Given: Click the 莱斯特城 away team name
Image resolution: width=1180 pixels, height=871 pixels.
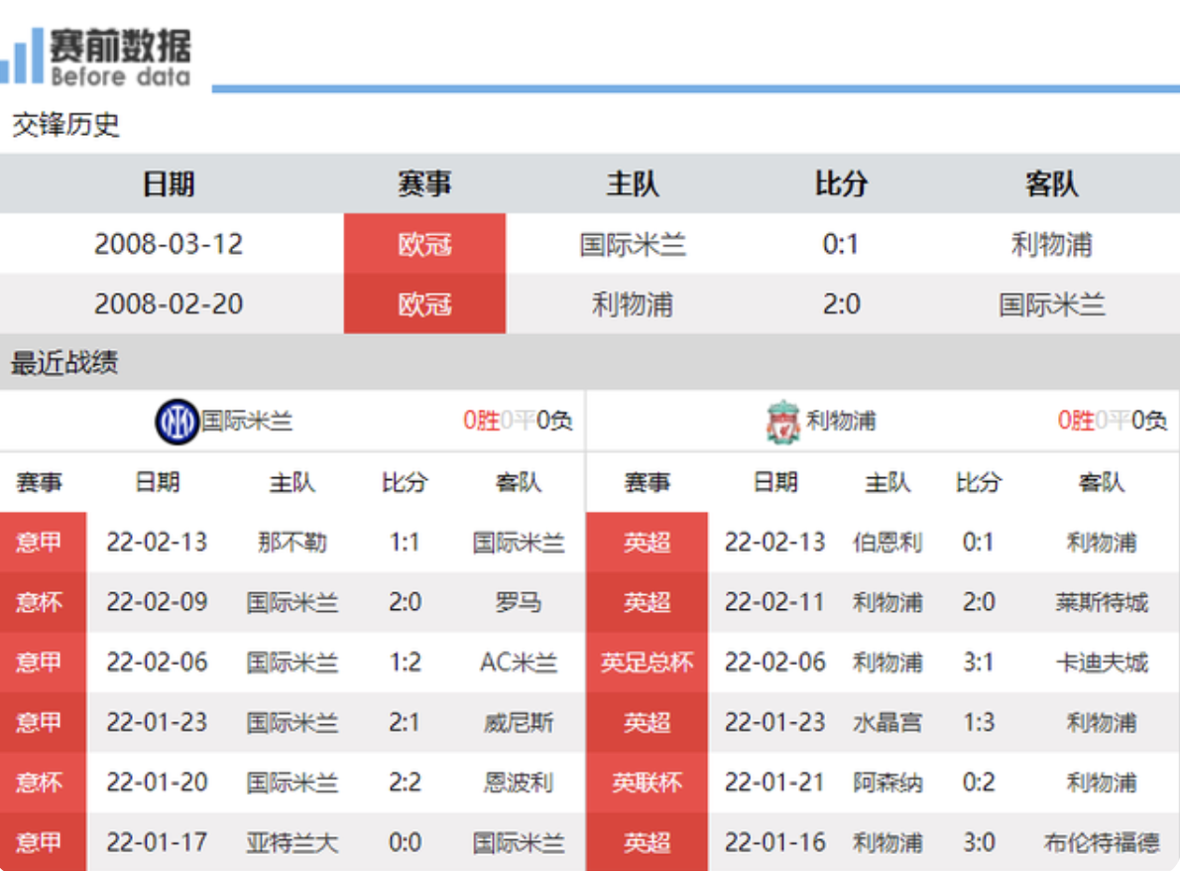Looking at the screenshot, I should tap(1101, 602).
